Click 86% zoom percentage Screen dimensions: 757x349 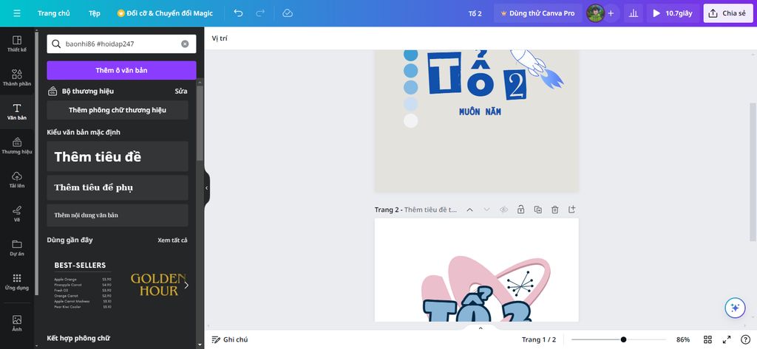[682, 339]
